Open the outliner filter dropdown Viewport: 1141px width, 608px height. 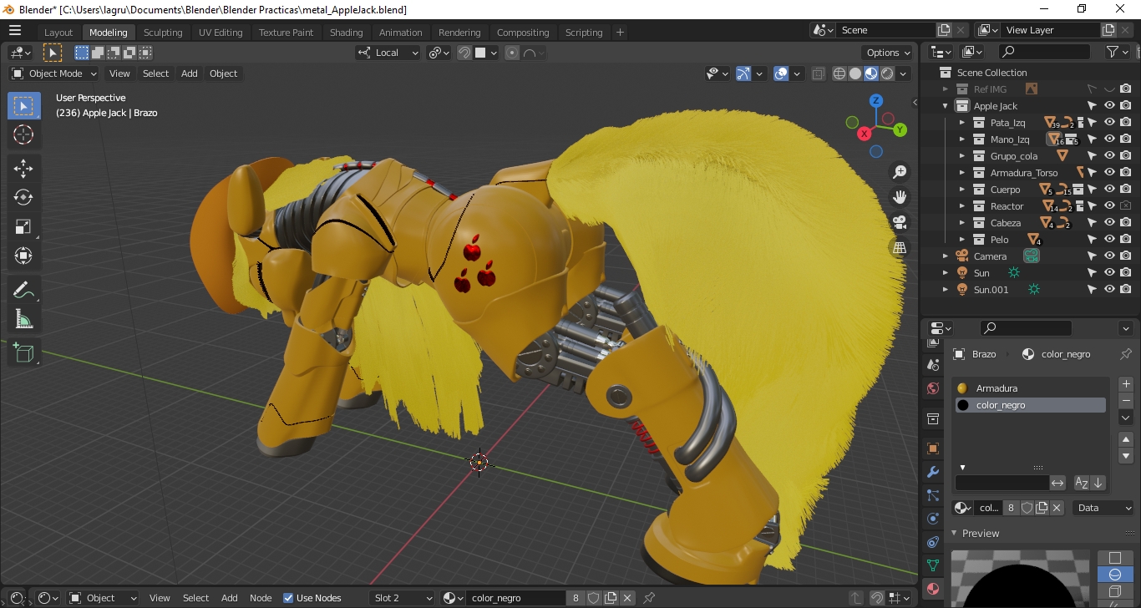[x=1117, y=52]
